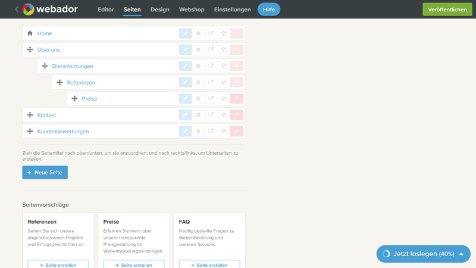Click the Webador logo icon
Screen dimensions: 476x268
(x=28, y=10)
